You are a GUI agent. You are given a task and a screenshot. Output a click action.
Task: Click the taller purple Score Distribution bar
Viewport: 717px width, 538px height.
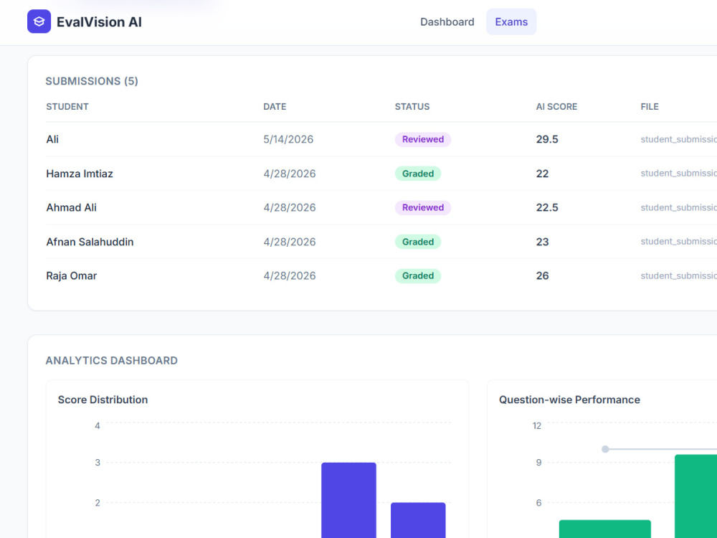(348, 500)
